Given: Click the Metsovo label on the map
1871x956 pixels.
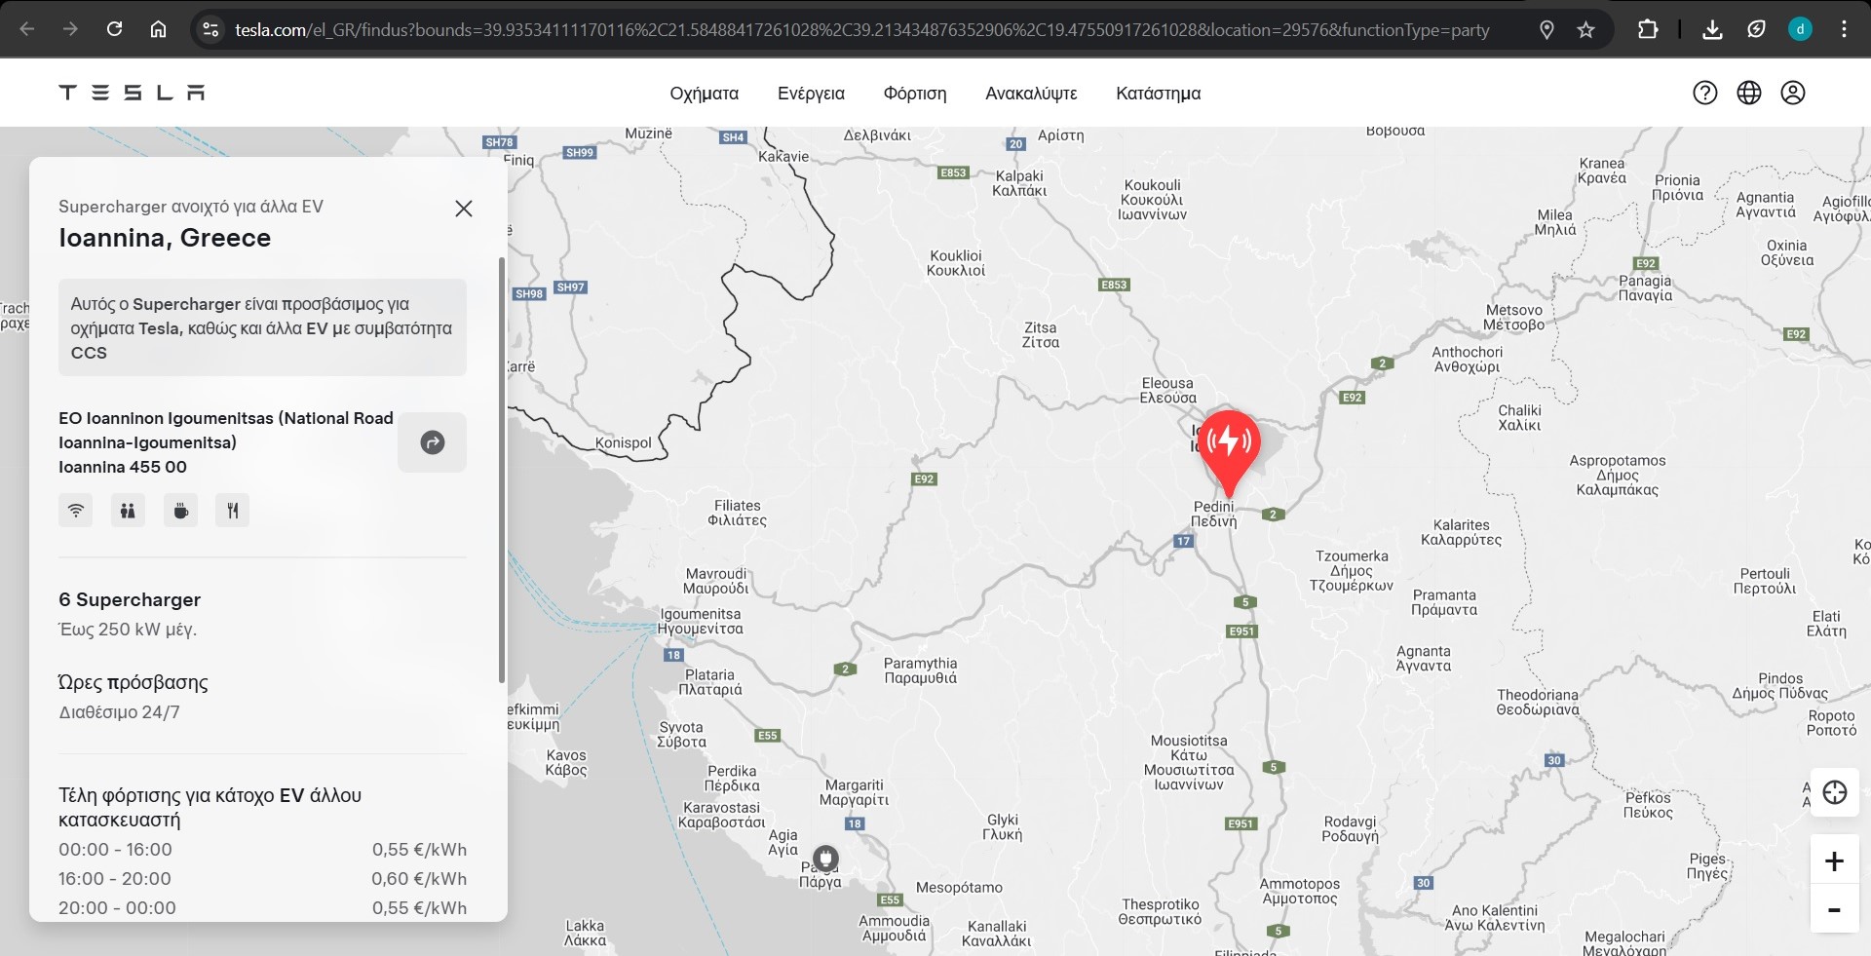Looking at the screenshot, I should (x=1513, y=317).
